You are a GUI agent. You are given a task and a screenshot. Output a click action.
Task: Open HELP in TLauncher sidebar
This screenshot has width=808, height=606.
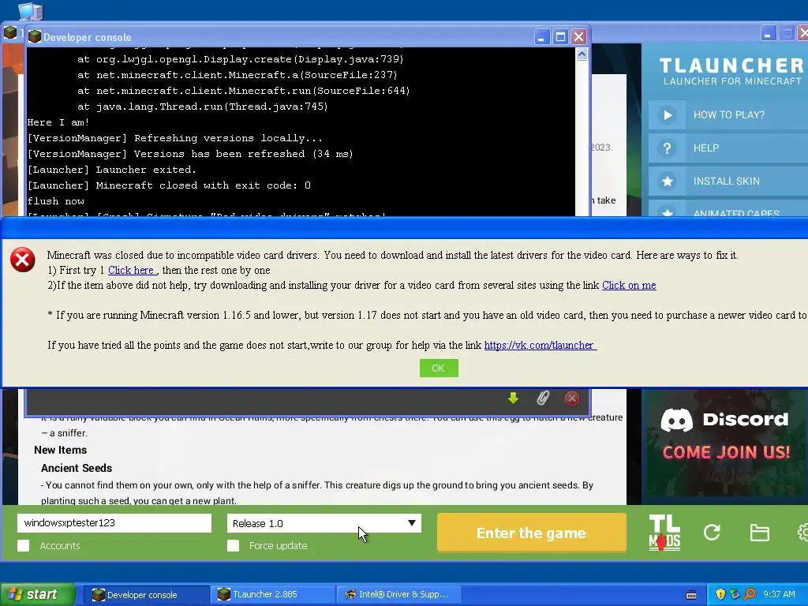[728, 148]
